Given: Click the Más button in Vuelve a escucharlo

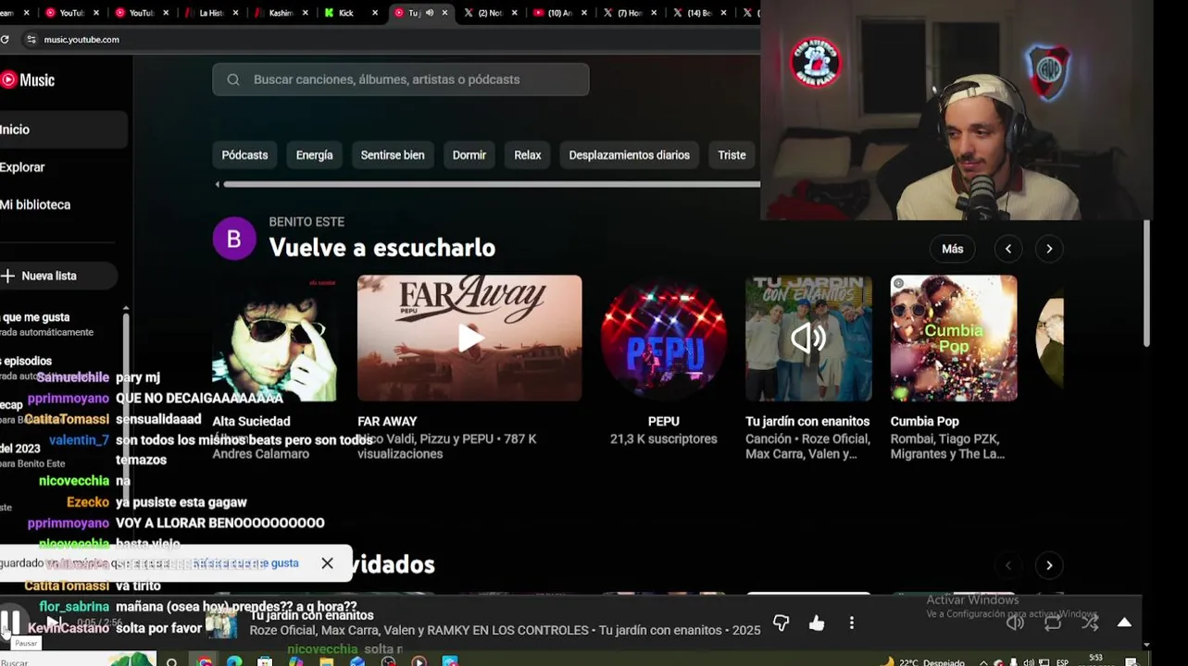Looking at the screenshot, I should coord(953,249).
